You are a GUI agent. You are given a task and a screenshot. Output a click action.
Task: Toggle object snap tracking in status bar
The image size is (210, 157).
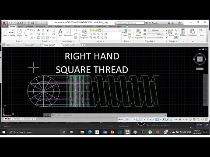153,119
